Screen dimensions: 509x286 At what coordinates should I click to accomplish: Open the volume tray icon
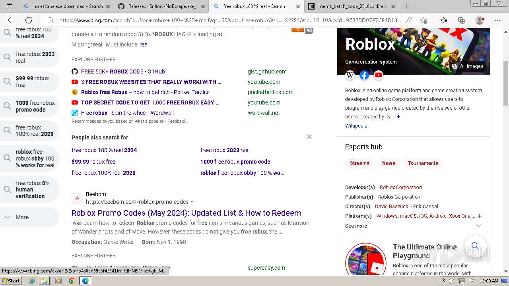pyautogui.click(x=452, y=281)
